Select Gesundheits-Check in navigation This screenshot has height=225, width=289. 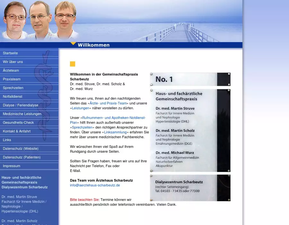point(18,122)
